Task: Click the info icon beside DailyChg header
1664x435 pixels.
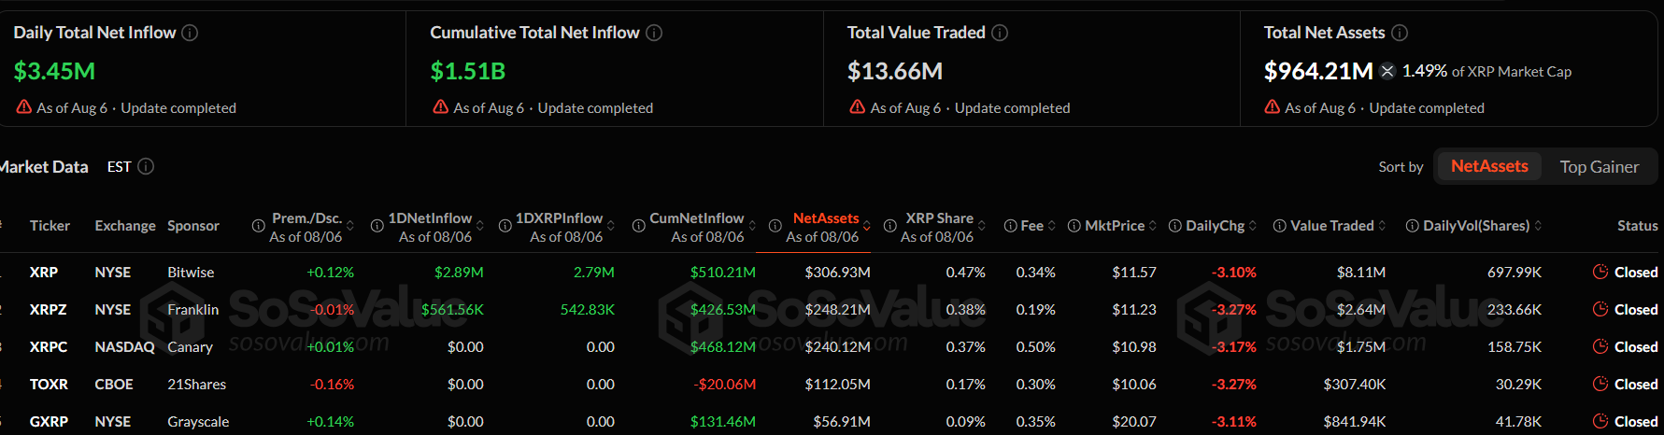Action: (1175, 226)
